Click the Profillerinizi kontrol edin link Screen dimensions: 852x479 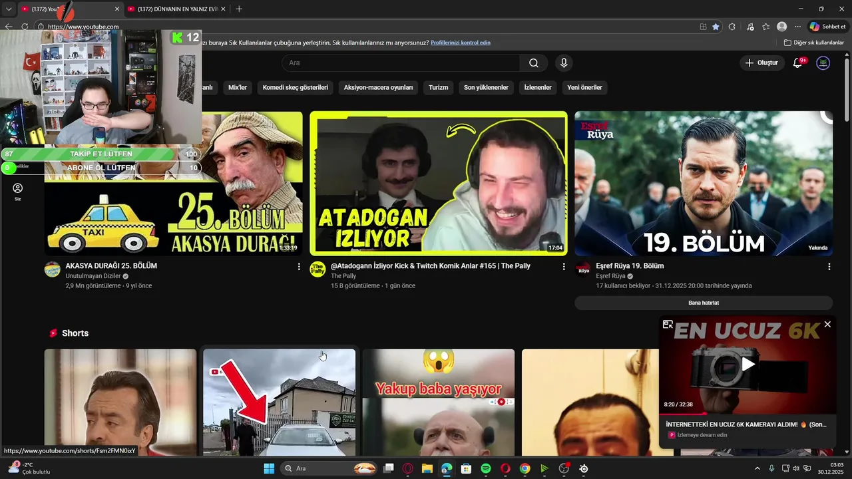click(461, 43)
